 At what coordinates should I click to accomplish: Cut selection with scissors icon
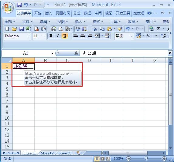[x=95, y=29]
